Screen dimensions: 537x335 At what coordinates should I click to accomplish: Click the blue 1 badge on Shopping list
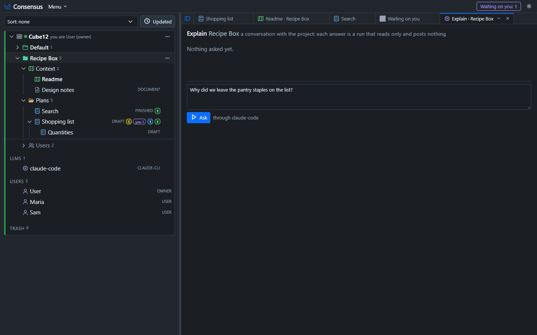[x=150, y=122]
